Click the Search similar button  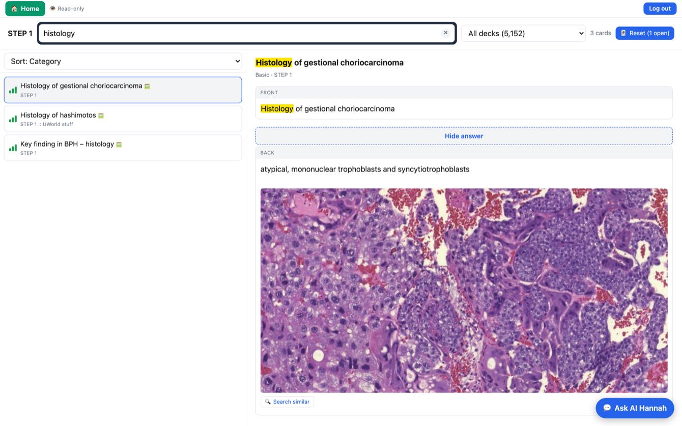[287, 402]
